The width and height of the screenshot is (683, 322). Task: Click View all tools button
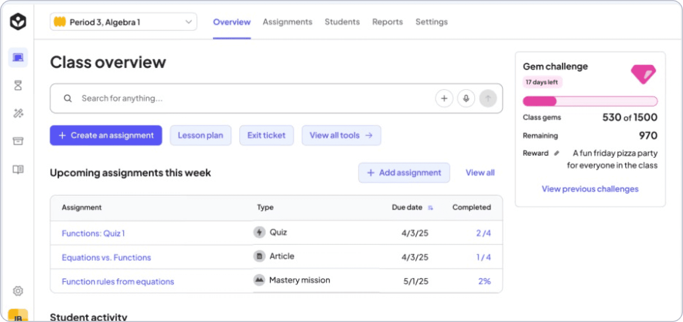coord(341,135)
